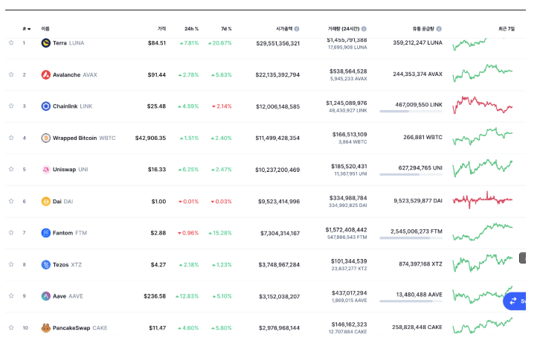Click Aave circulating supply progress bar

411,301
